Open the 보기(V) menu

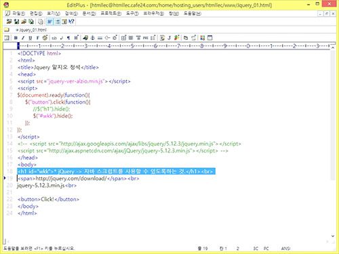[x=54, y=14]
